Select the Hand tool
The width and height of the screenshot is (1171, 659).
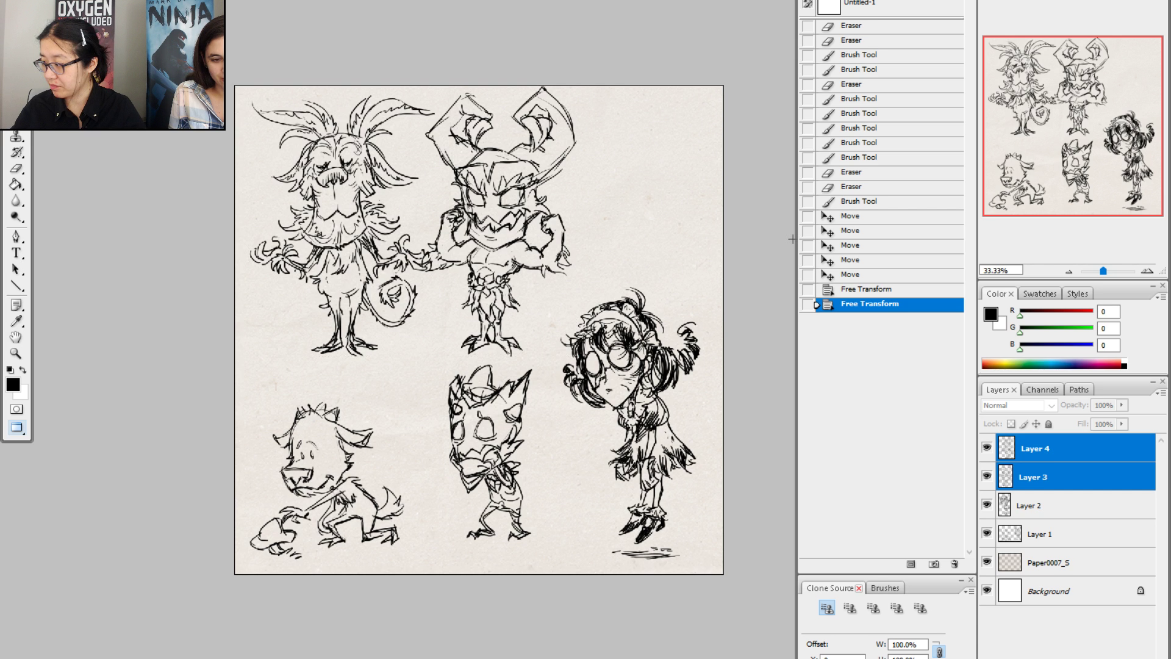[16, 337]
